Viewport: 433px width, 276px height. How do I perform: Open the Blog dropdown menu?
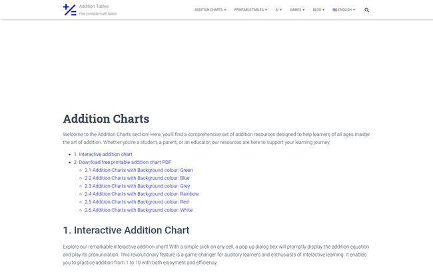(x=318, y=10)
